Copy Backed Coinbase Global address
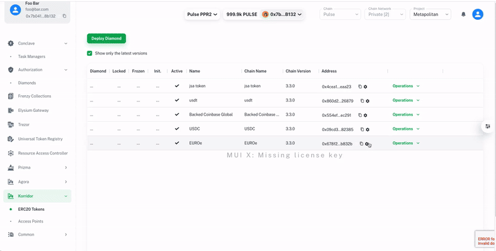 [360, 115]
